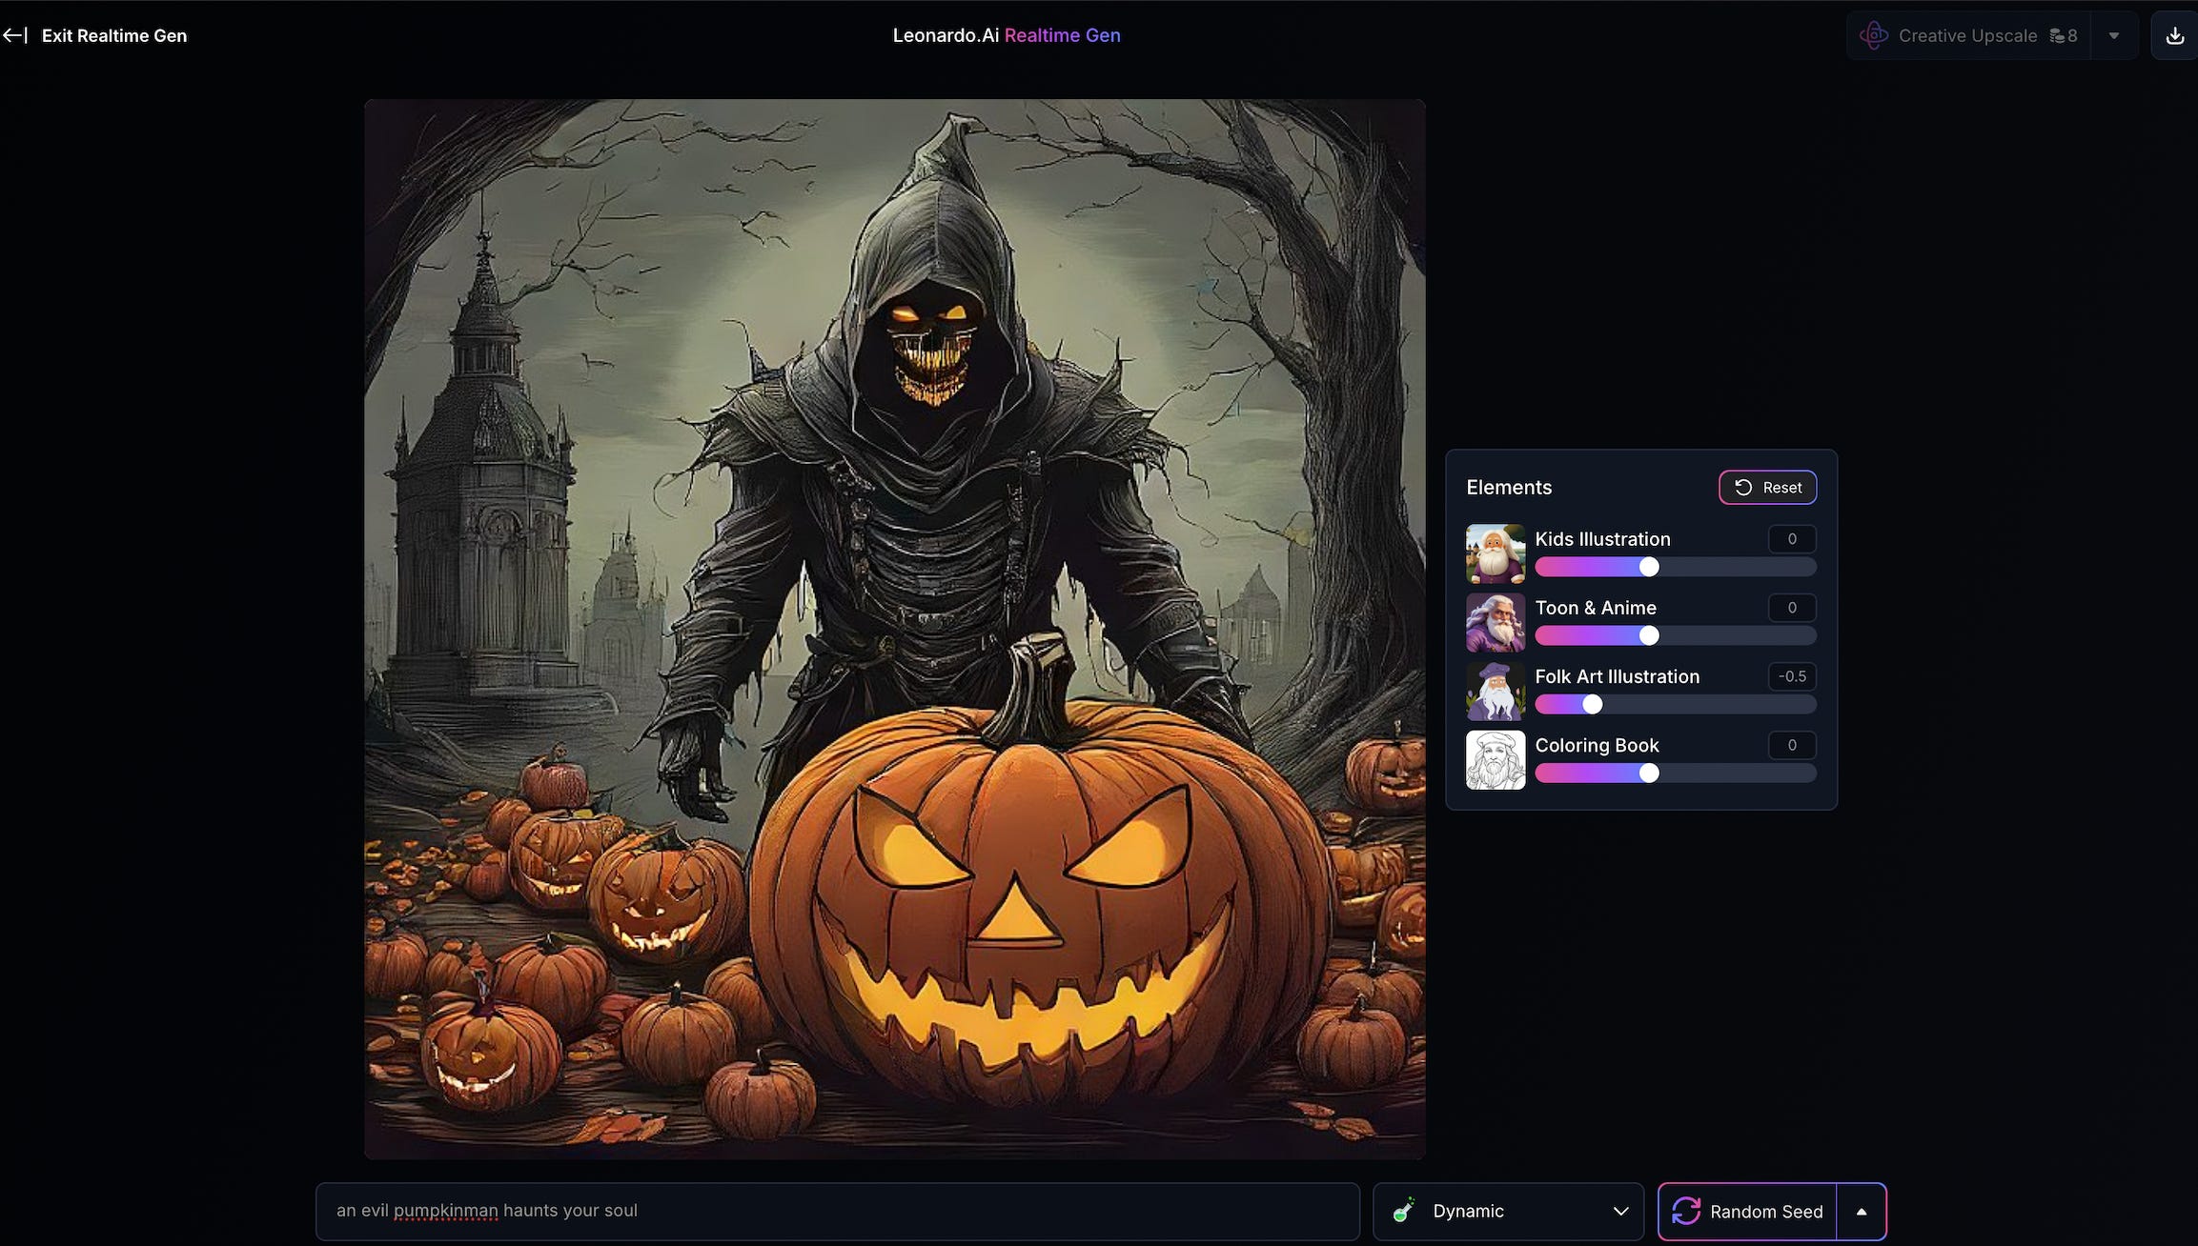Click the pumpkinman prompt text field
This screenshot has height=1246, width=2198.
pos(837,1211)
